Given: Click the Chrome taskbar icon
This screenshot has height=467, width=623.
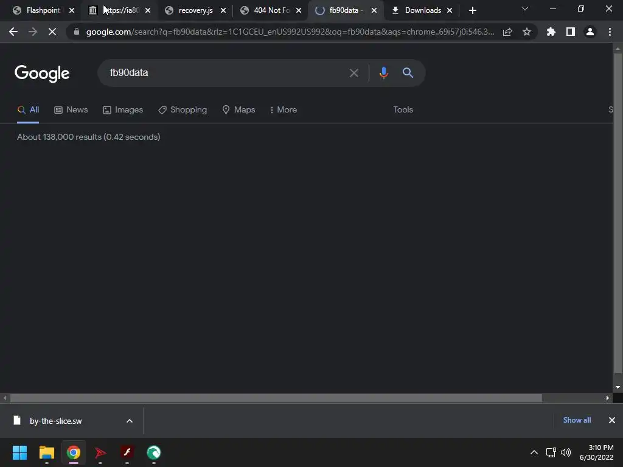Looking at the screenshot, I should (x=73, y=452).
